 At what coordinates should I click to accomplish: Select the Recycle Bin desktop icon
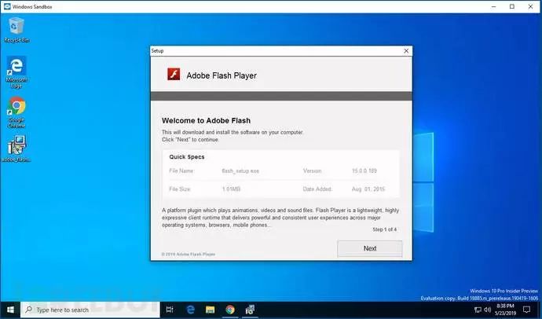[x=16, y=30]
